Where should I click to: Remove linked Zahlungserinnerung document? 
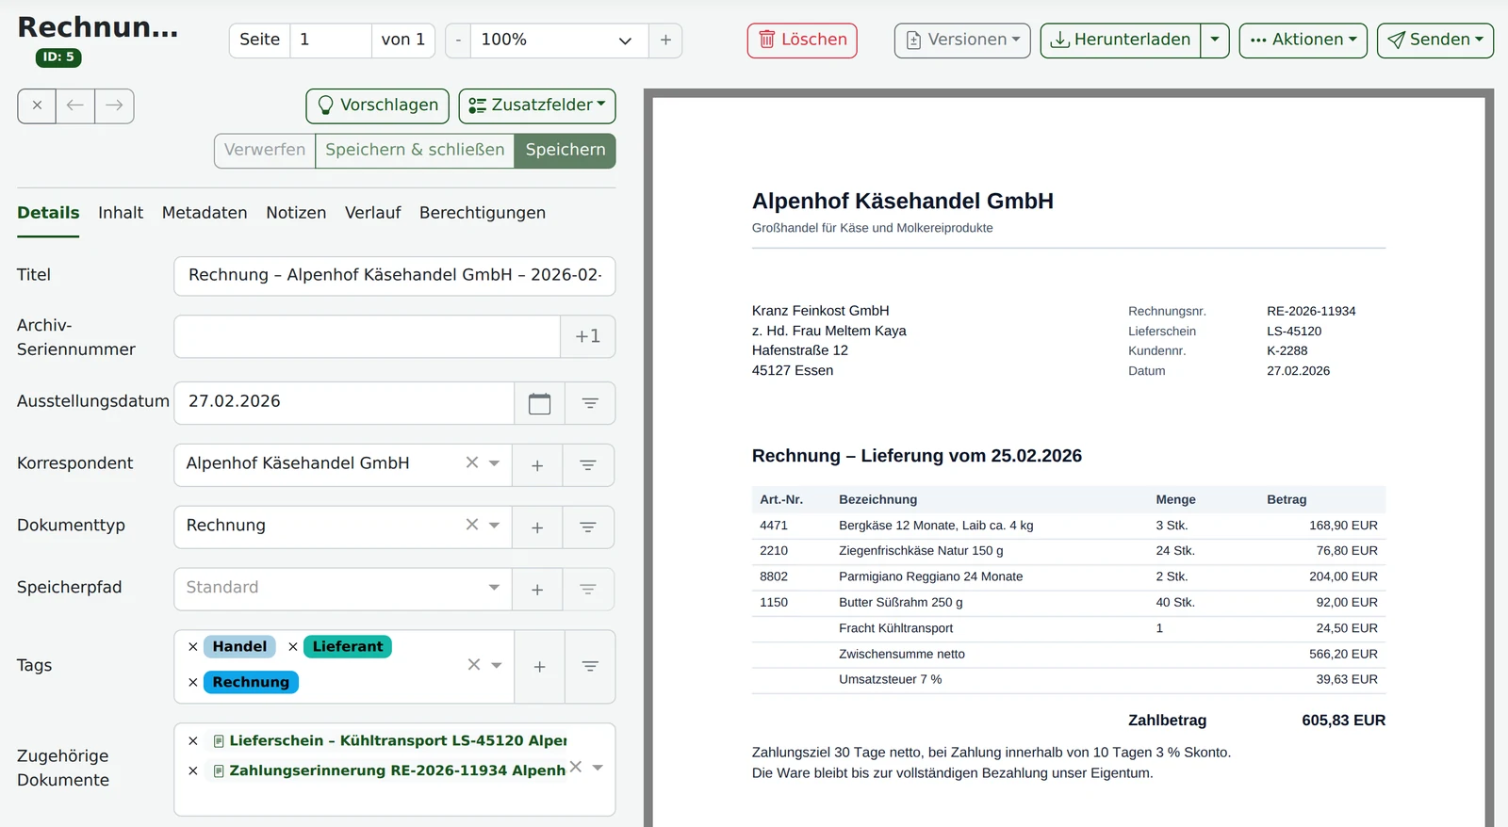(193, 770)
